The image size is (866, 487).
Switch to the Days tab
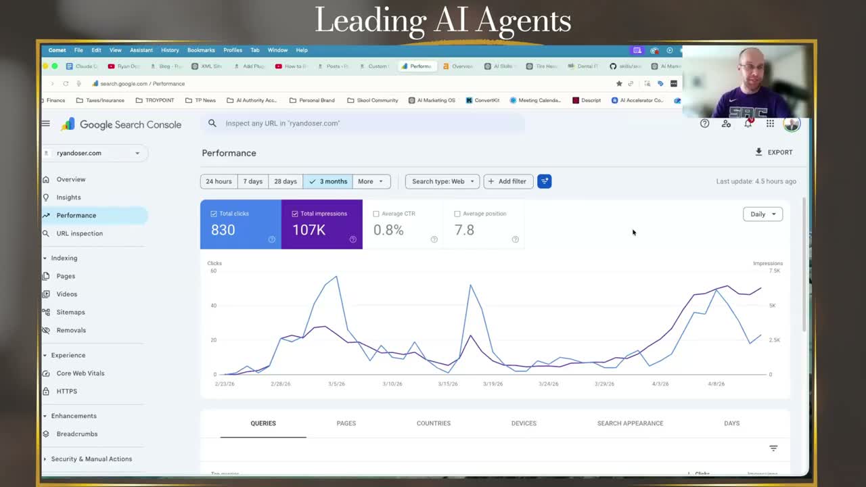point(731,423)
